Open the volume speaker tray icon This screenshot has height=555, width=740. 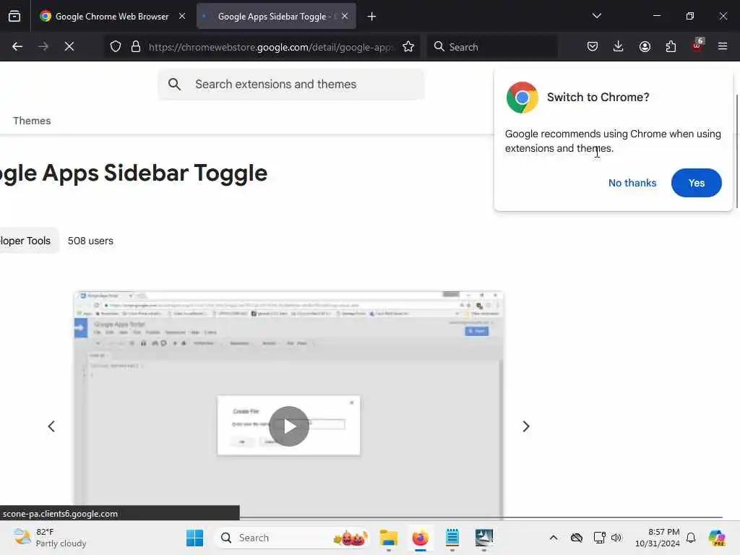[616, 538]
